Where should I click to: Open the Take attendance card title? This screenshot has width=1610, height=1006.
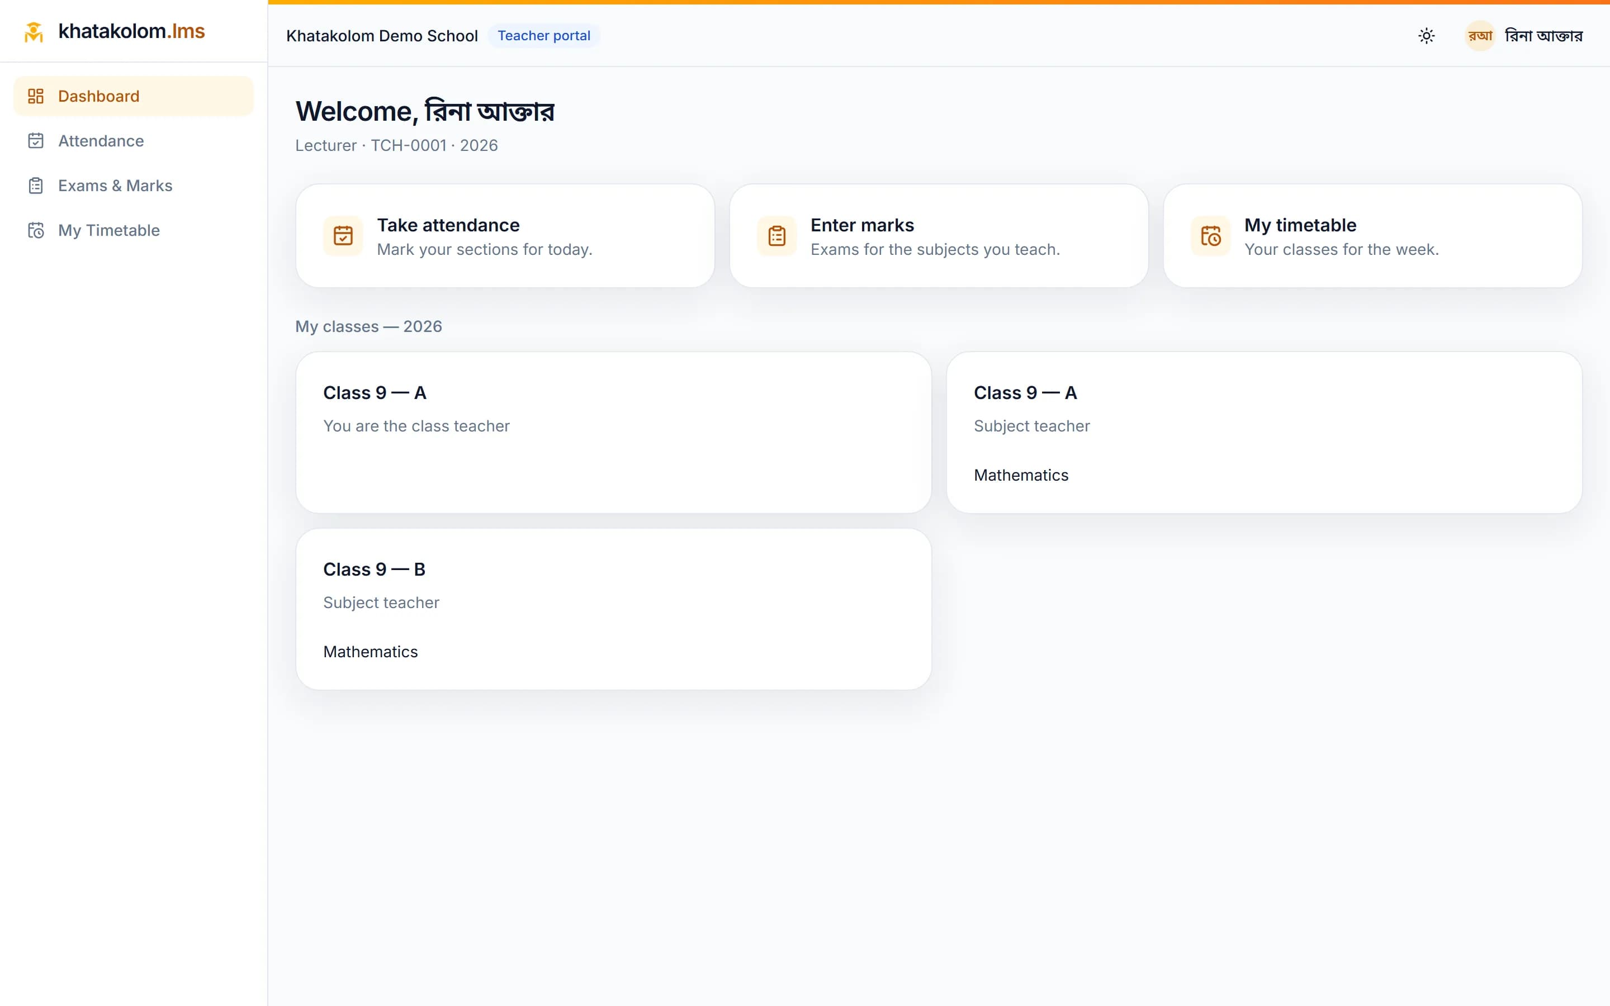(448, 225)
